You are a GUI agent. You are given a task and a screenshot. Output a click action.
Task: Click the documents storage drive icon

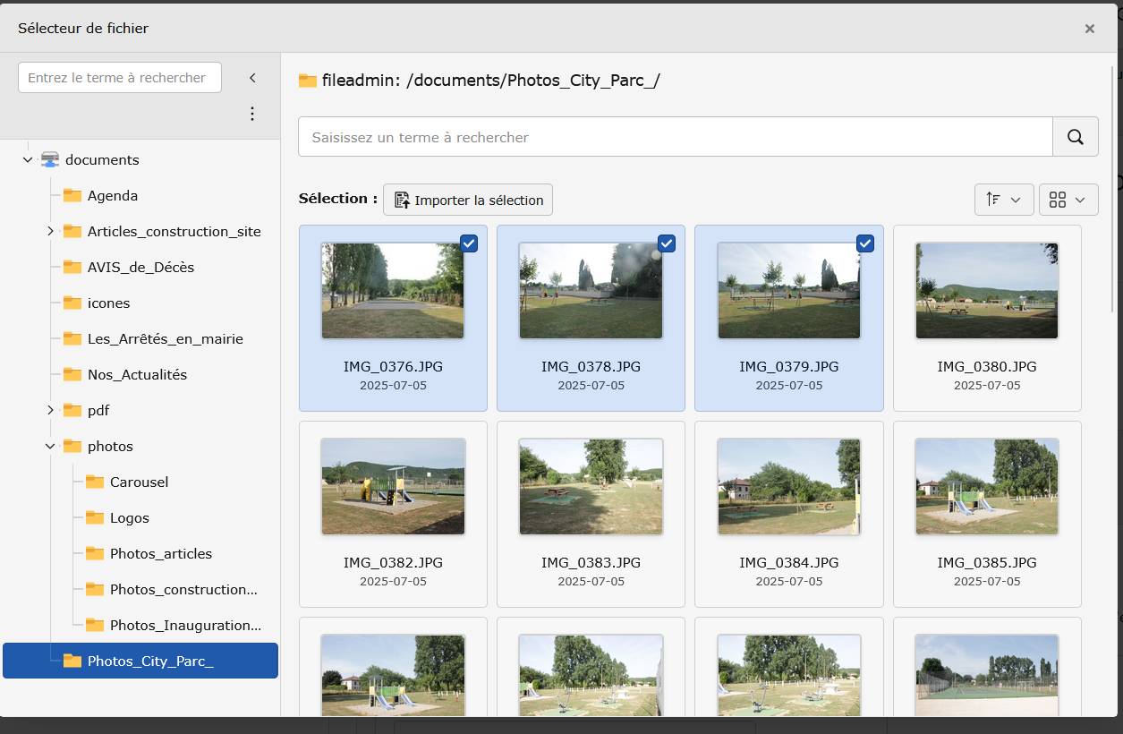(x=50, y=159)
